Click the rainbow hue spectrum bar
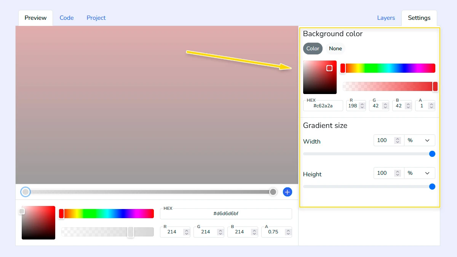 388,68
